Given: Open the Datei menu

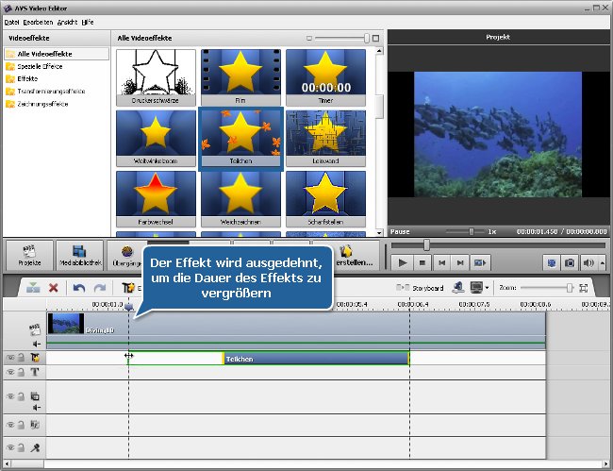Looking at the screenshot, I should (x=12, y=21).
